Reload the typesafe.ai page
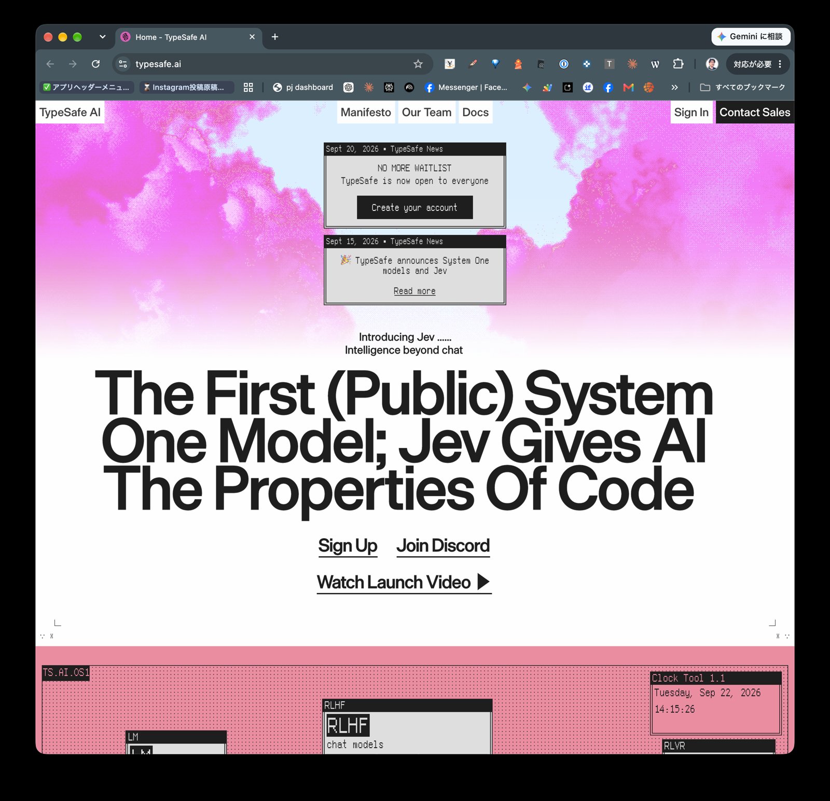Screen dimensions: 830x801 95,64
